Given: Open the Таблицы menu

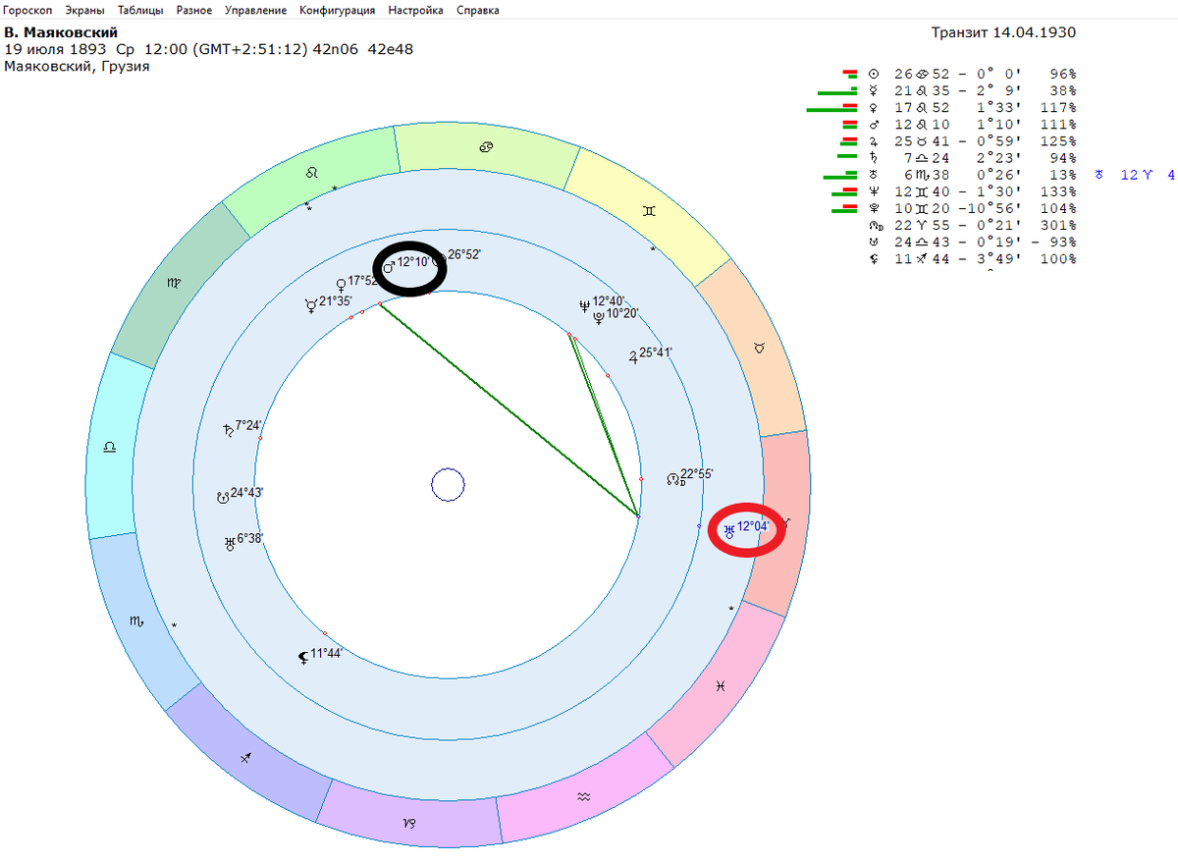Looking at the screenshot, I should click(140, 10).
